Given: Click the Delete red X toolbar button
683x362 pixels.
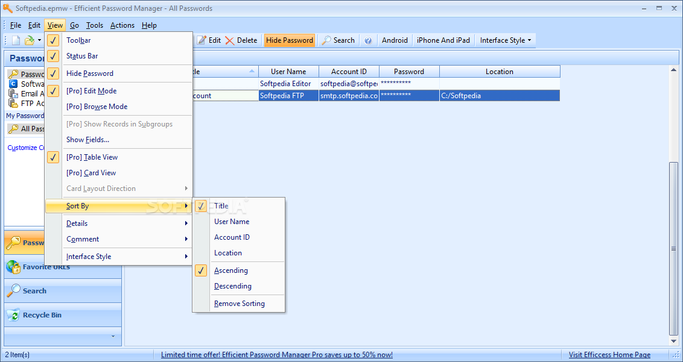Looking at the screenshot, I should pyautogui.click(x=241, y=40).
